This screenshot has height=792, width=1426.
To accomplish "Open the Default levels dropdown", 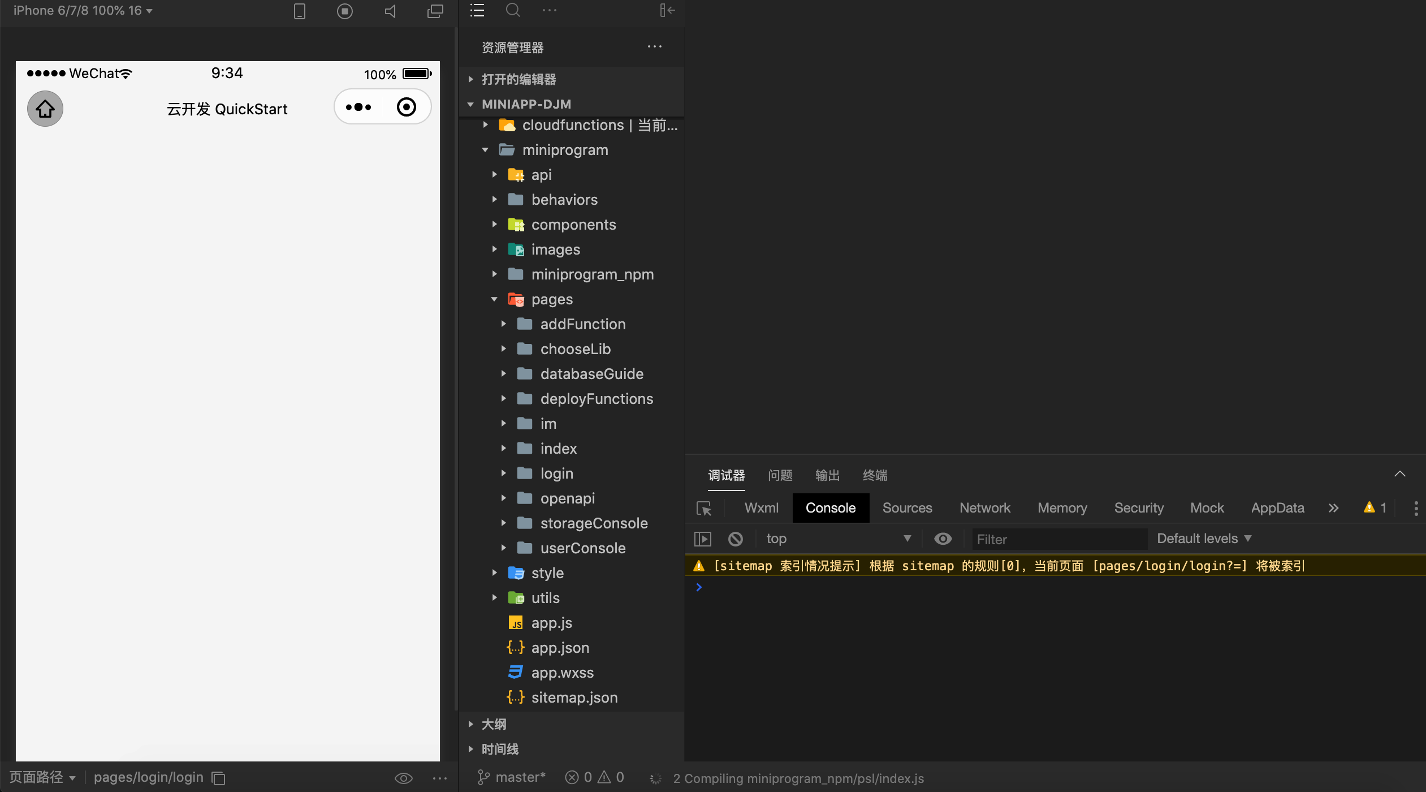I will [x=1204, y=539].
